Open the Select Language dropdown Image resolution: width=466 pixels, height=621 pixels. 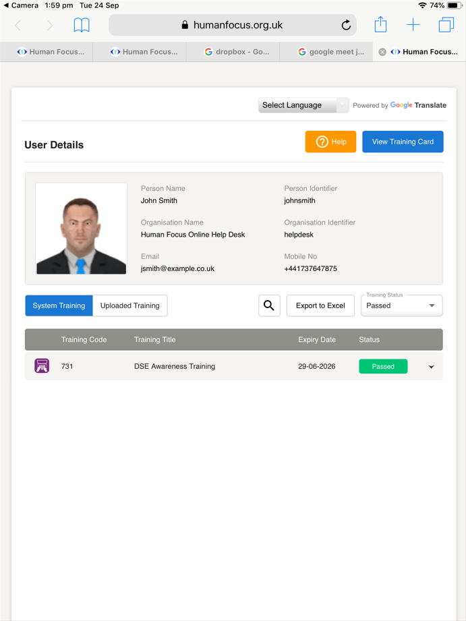pos(303,105)
